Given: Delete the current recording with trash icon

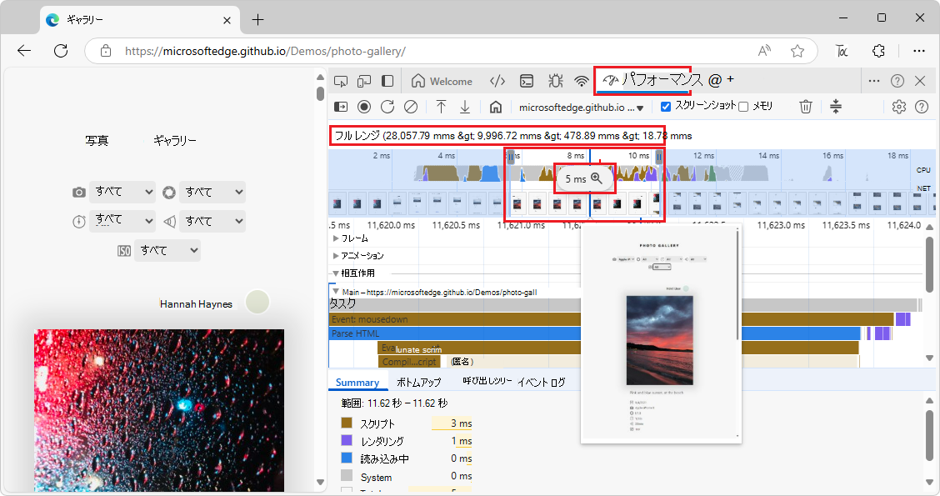Looking at the screenshot, I should (x=805, y=107).
